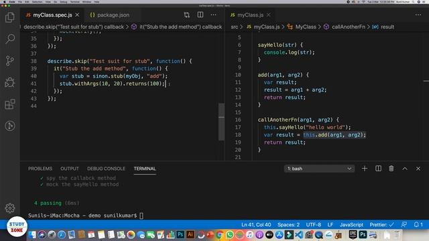Screen dimensions: 429x241
Task: Maximize the panel with the up chevron
Action: [x=405, y=169]
